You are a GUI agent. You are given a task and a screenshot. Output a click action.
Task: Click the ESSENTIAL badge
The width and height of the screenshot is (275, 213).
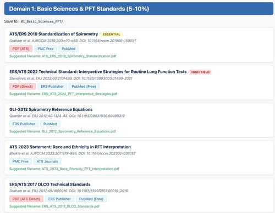pos(111,35)
